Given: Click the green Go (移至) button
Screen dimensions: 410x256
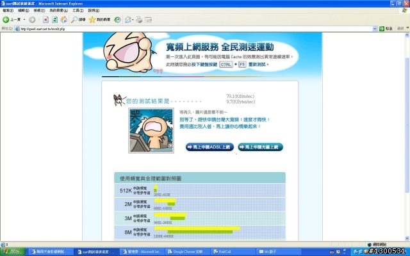Looking at the screenshot, I should (x=386, y=29).
